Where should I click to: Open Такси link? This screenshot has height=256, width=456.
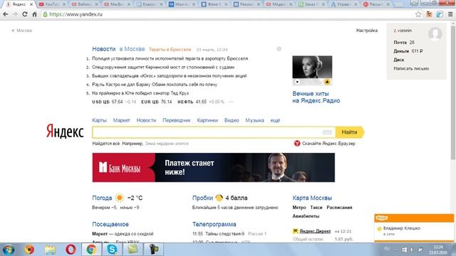316,208
